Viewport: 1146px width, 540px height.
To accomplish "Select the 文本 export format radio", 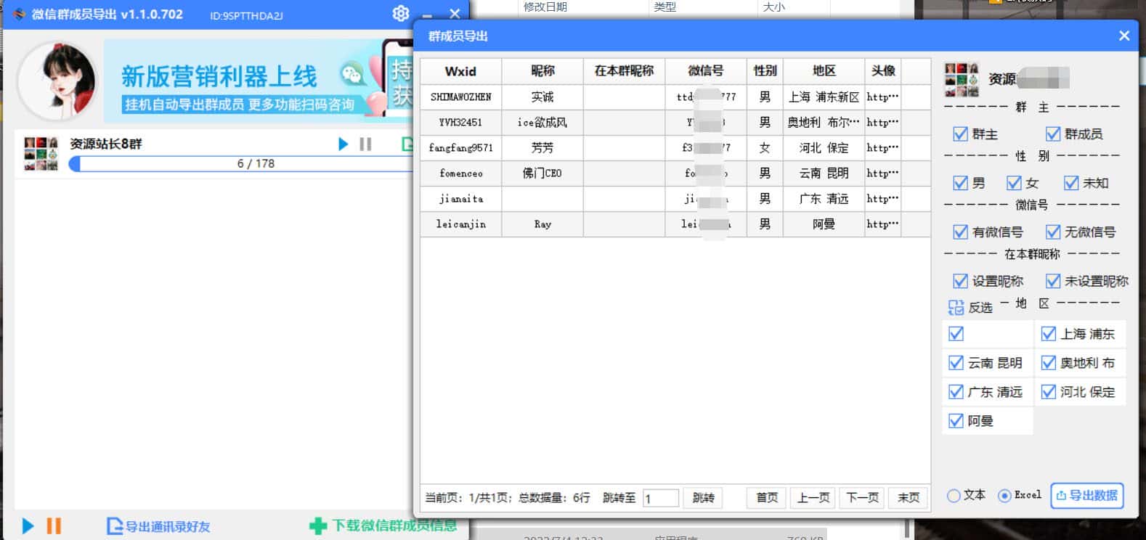I will [954, 496].
